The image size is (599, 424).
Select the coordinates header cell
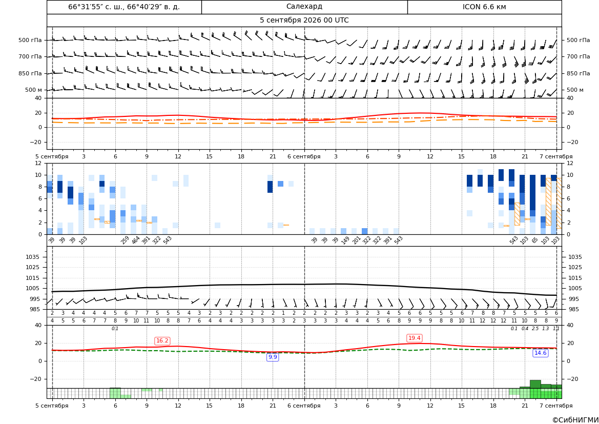coord(124,7)
